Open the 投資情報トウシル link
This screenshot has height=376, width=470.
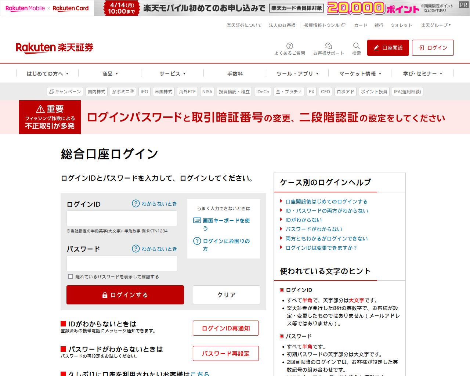(325, 25)
